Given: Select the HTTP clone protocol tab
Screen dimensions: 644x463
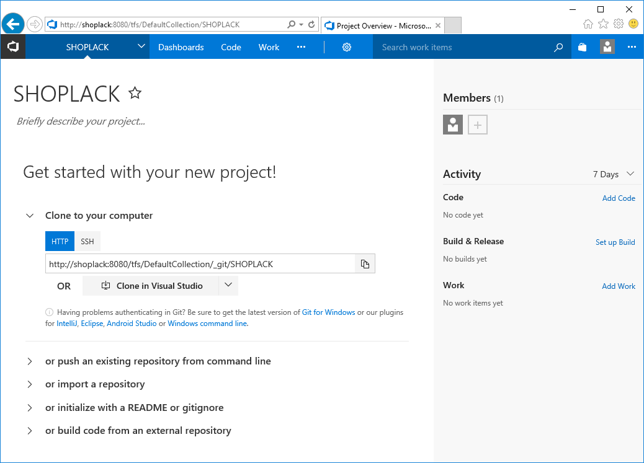Looking at the screenshot, I should [x=60, y=241].
